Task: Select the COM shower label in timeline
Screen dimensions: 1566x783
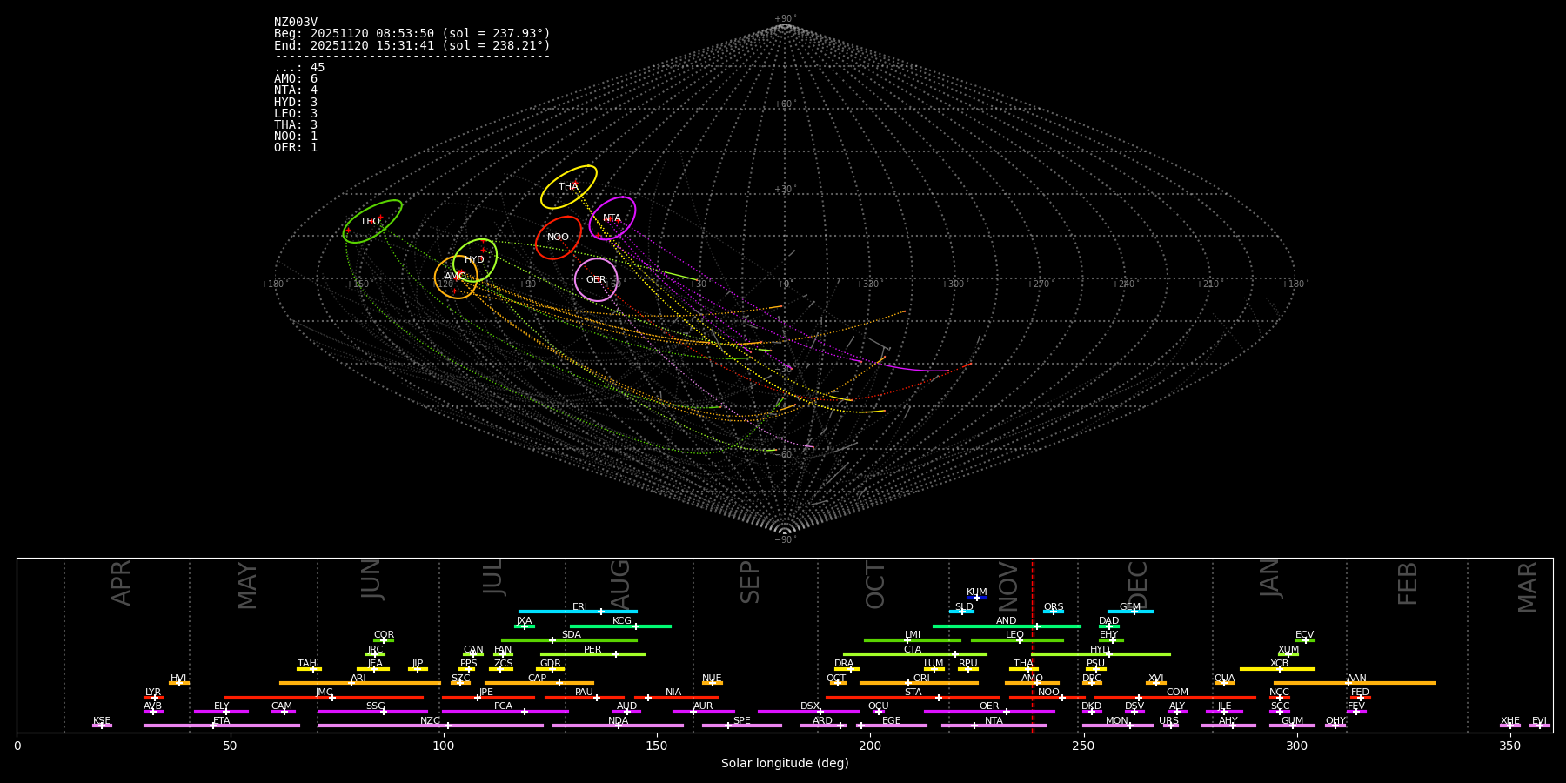Action: (1178, 693)
